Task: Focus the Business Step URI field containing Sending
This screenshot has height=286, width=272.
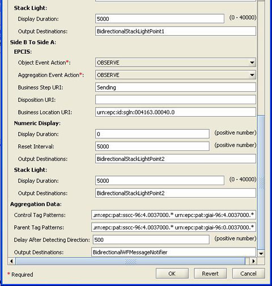Action: 176,87
